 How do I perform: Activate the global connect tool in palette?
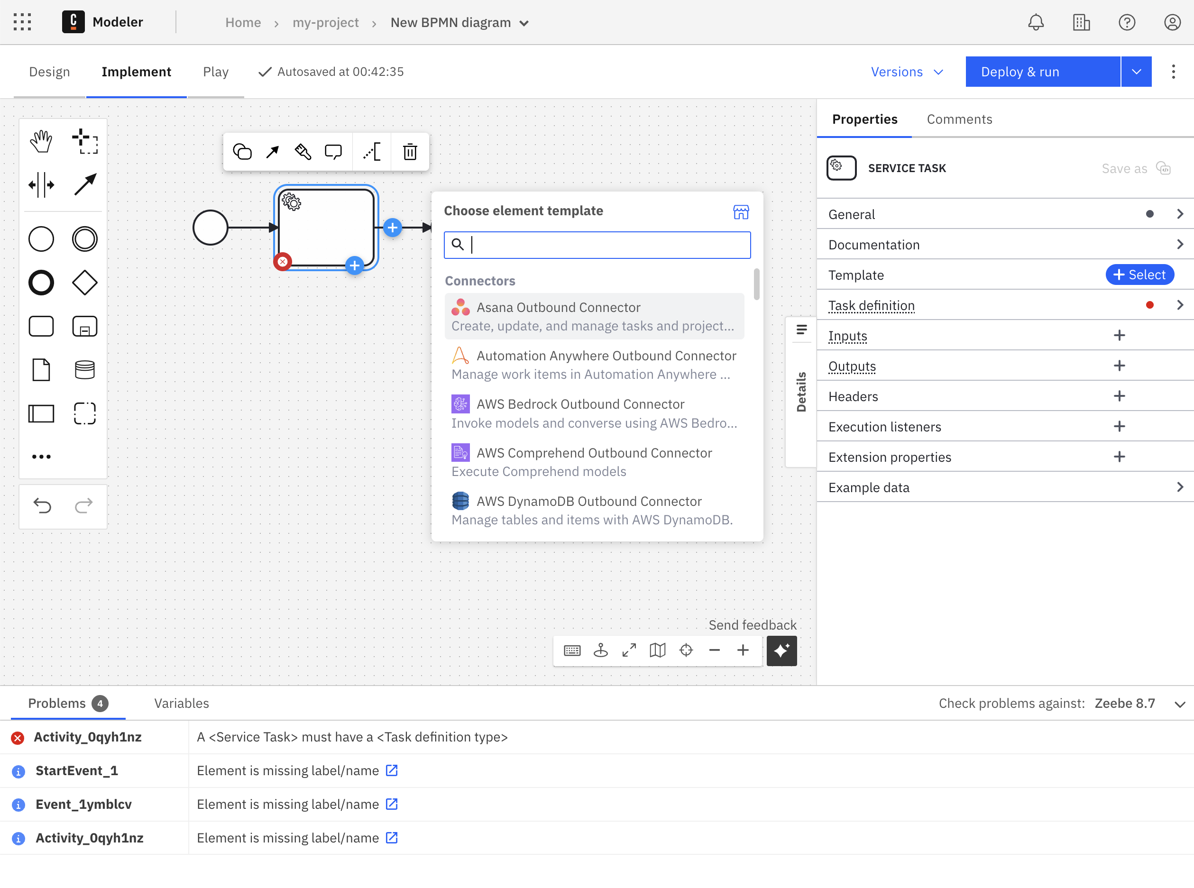(84, 185)
